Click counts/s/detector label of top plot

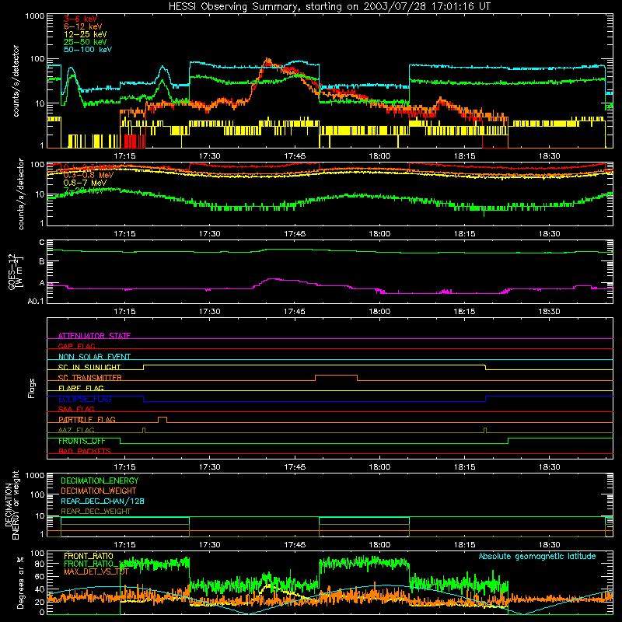coord(16,81)
